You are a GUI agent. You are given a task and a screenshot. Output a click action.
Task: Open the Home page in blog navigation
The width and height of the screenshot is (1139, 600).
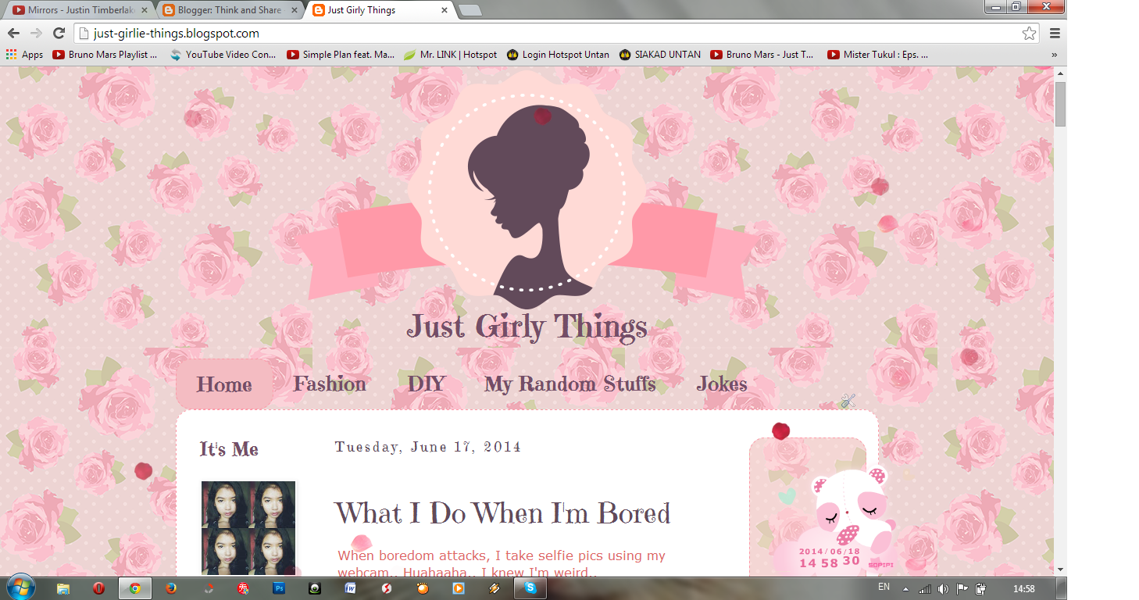pos(224,384)
